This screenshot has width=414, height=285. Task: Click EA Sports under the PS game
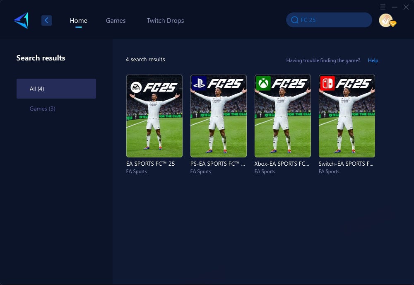(201, 171)
